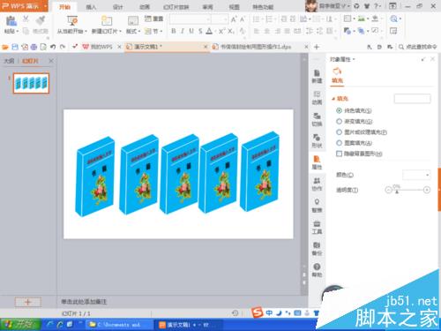Click the Redo arrow icon
Screen dimensions: 441x331
[x=63, y=47]
